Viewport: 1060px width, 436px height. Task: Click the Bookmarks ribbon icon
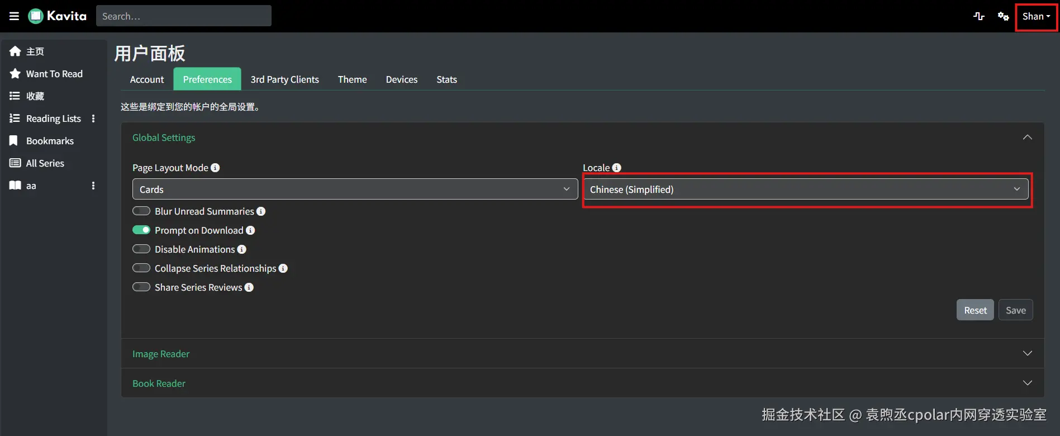coord(14,141)
